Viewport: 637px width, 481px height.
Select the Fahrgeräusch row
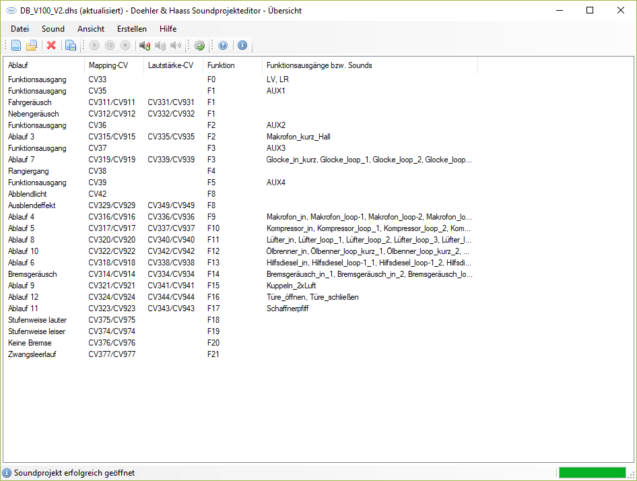coord(241,102)
